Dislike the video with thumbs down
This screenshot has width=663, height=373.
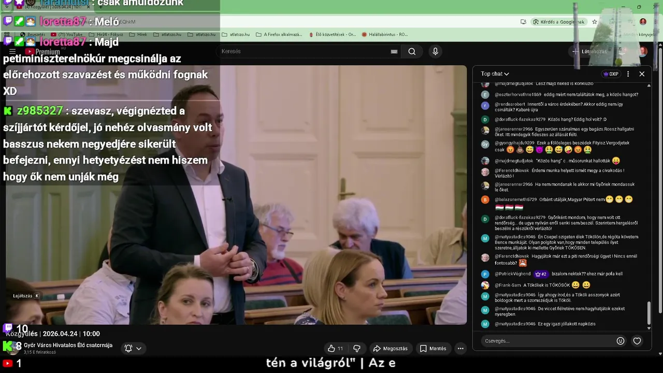357,349
